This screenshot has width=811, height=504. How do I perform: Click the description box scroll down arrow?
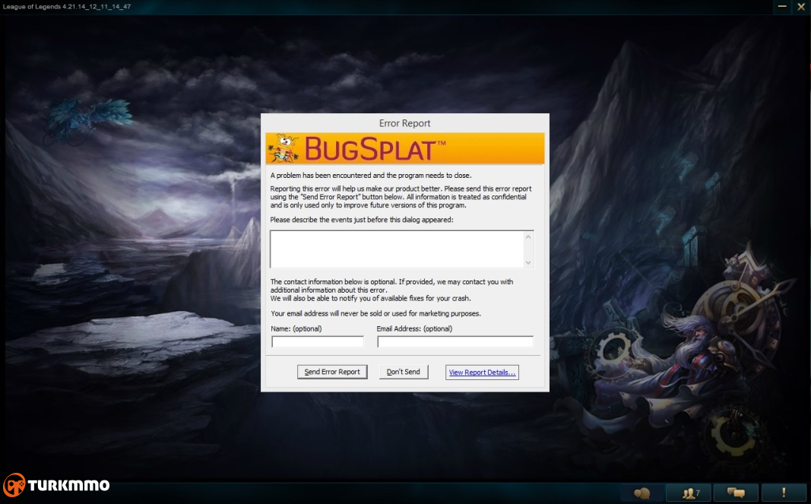point(528,262)
